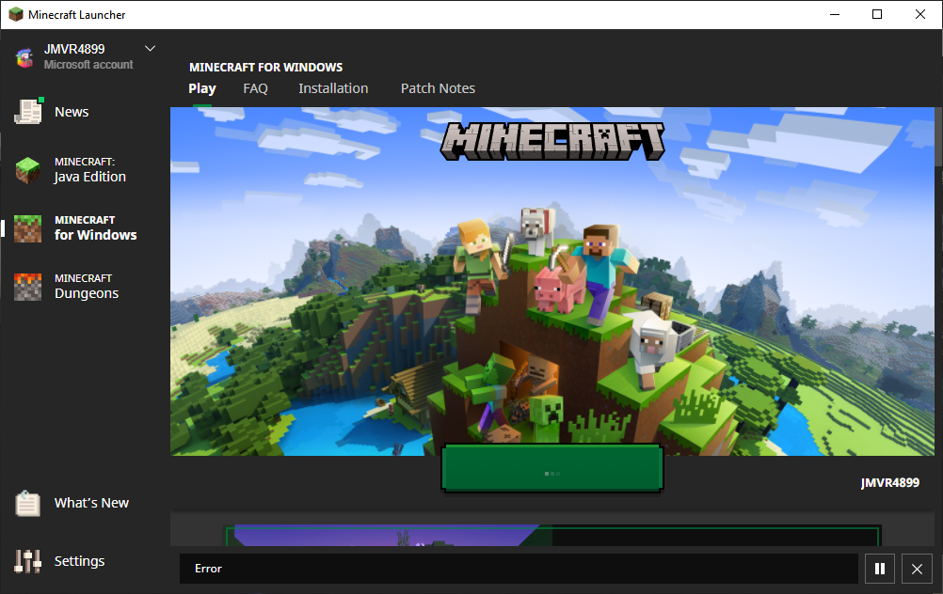943x594 pixels.
Task: Open the What's New clipboard icon
Action: point(27,504)
